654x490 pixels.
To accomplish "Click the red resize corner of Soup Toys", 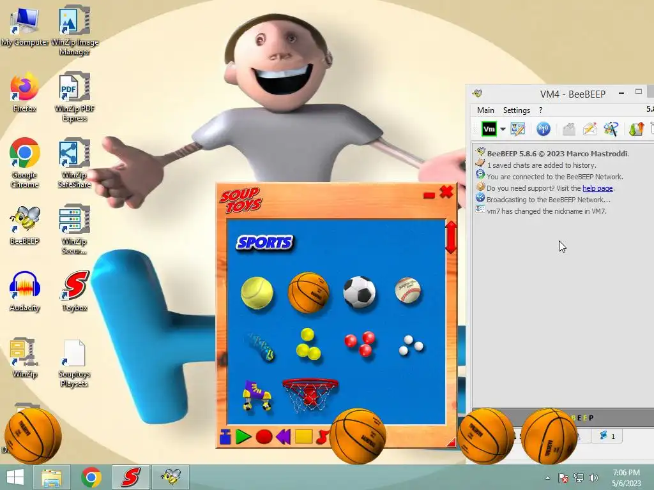I will point(451,442).
